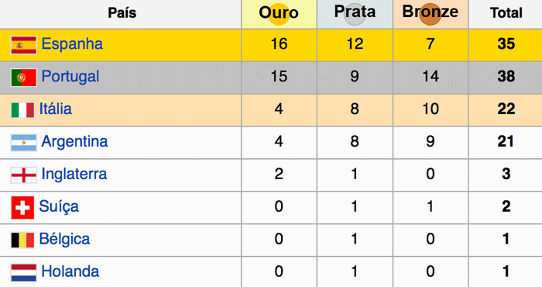The width and height of the screenshot is (542, 287).
Task: Open the Holanda link
Action: tap(70, 271)
